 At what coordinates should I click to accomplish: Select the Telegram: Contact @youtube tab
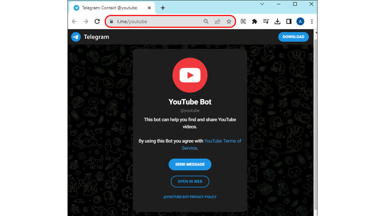pos(112,8)
